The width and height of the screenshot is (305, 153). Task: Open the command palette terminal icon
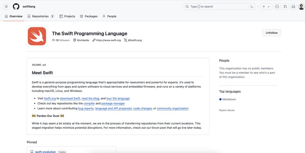(x=252, y=6)
